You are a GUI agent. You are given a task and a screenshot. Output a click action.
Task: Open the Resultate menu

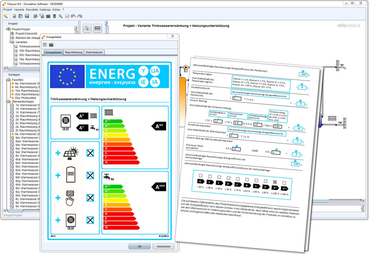coord(32,10)
